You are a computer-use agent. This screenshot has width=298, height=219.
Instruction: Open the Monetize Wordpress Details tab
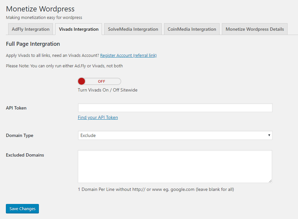255,29
